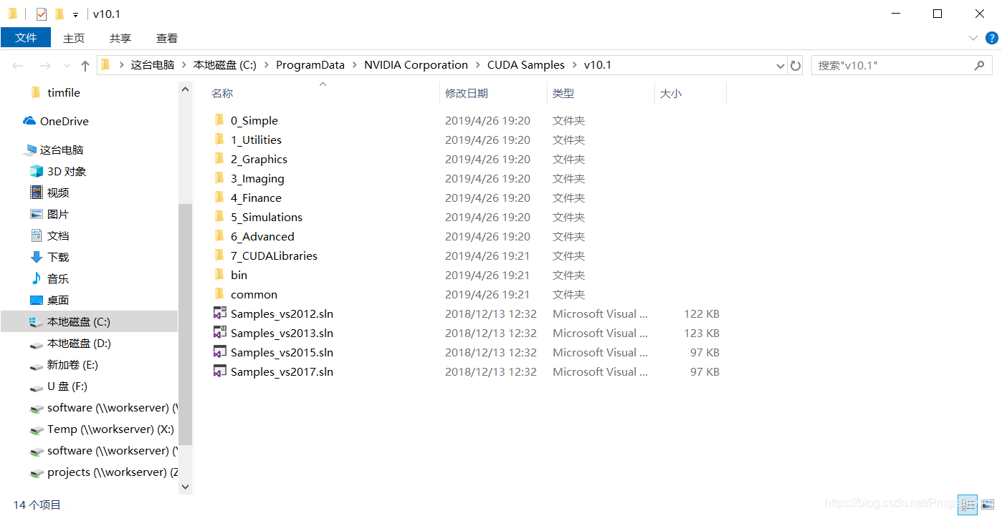Screen dimensions: 1002x516
Task: Select the bin folder icon
Action: (219, 275)
